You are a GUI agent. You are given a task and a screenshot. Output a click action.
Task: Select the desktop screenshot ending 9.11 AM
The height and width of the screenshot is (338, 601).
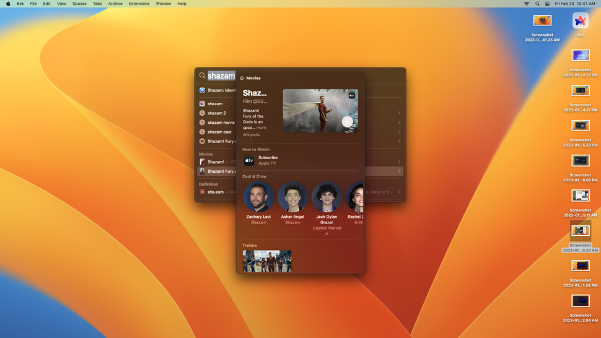pos(581,196)
